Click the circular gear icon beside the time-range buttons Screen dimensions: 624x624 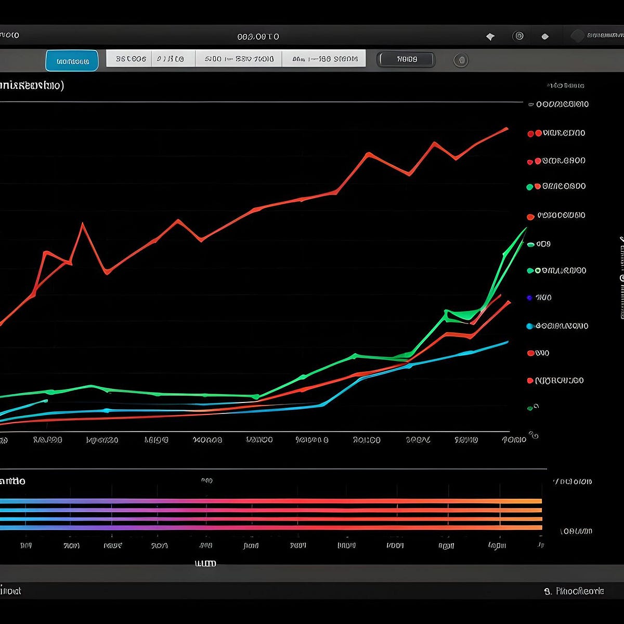pos(461,60)
